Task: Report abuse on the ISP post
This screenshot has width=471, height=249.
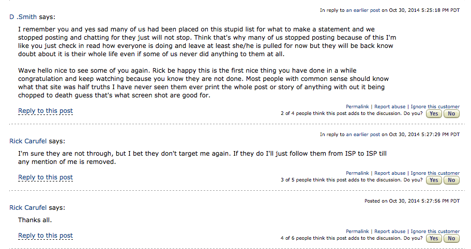Action: tap(390, 173)
